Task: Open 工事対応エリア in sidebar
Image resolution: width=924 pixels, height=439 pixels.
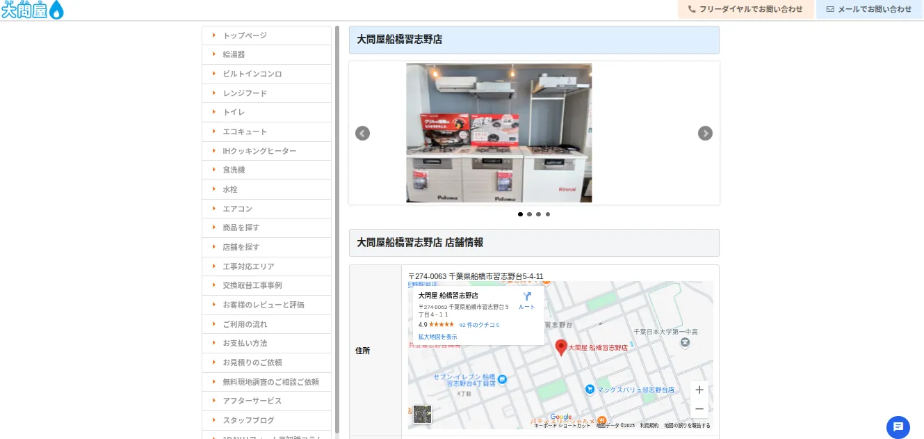Action: point(266,266)
